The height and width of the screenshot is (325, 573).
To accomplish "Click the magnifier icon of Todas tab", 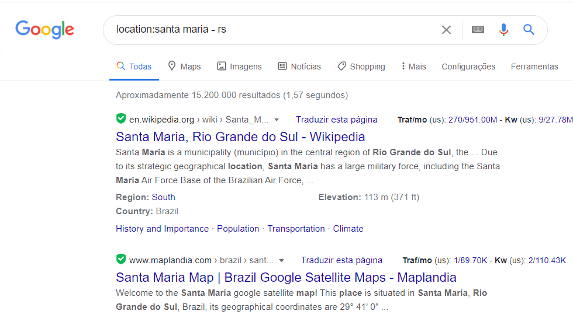I will tap(120, 66).
